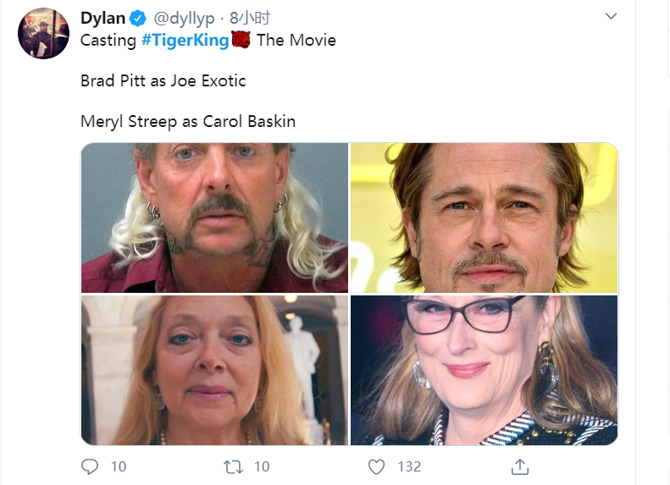Viewport: 670px width, 485px height.
Task: Like the tweet with the heart icon
Action: coord(377,466)
